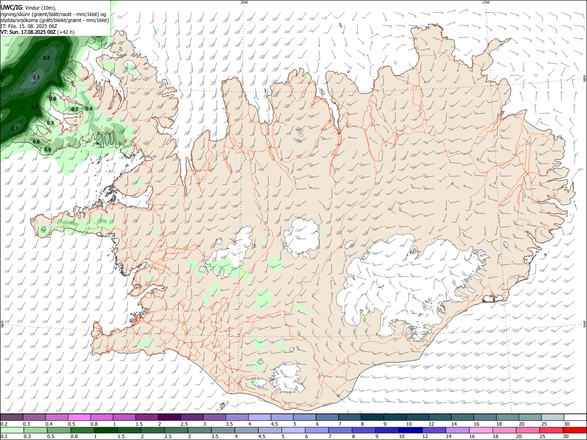Screen dimensions: 587x440
Task: Click the 2.1 precipitation value on the map
Action: (x=14, y=128)
